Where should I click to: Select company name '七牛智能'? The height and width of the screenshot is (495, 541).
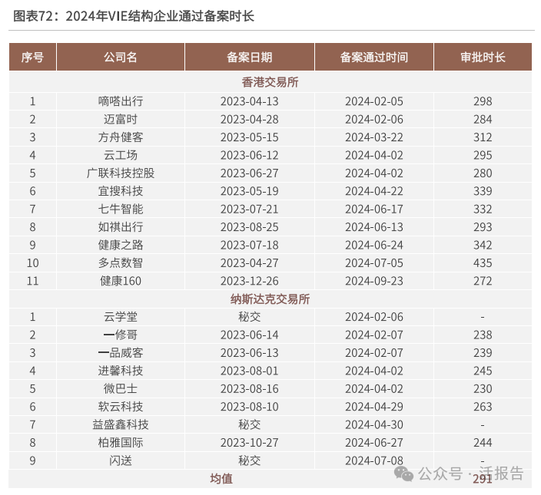(x=121, y=209)
